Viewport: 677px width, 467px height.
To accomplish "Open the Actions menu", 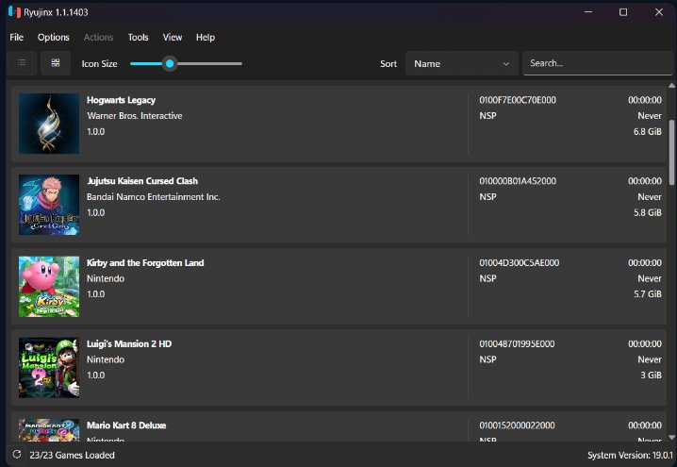I will pyautogui.click(x=98, y=37).
